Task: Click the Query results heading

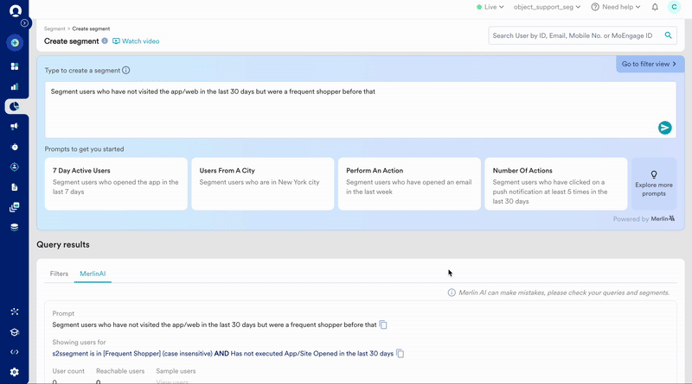Action: (x=63, y=245)
